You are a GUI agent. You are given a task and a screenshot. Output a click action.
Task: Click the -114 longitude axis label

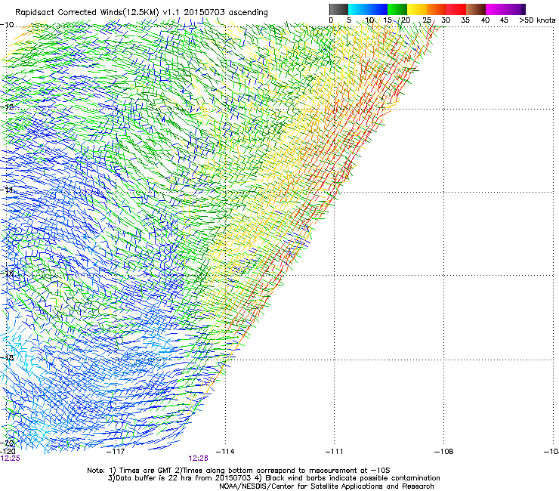tap(225, 452)
